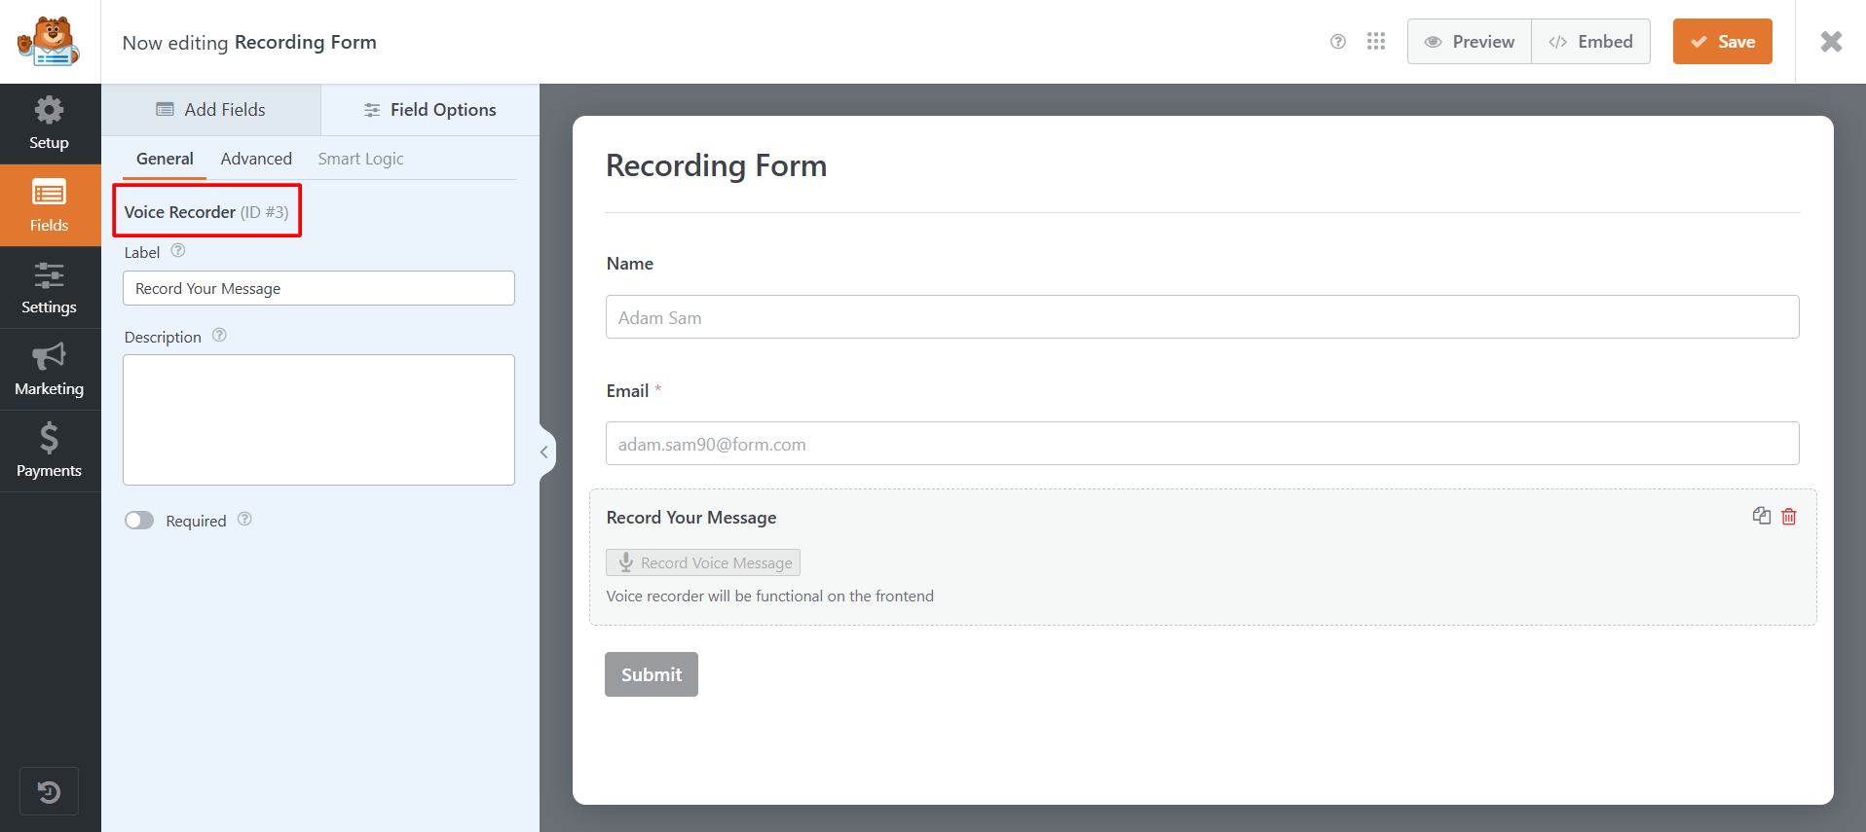
Task: Open the Setup gear panel
Action: coord(49,124)
